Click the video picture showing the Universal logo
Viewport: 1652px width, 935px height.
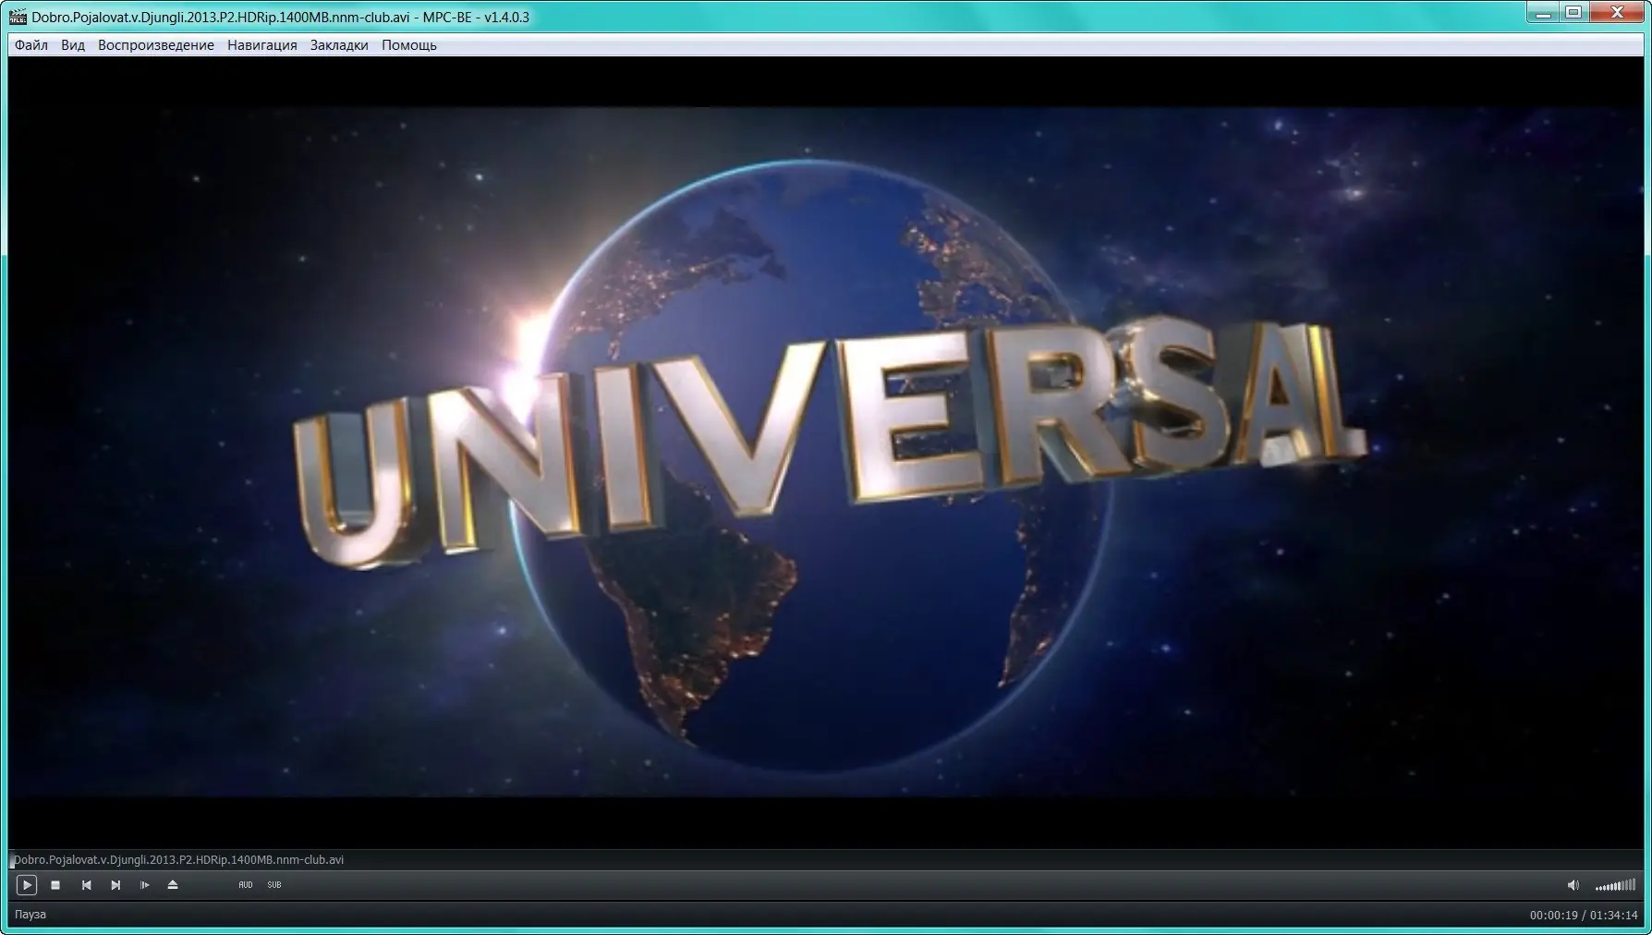click(x=826, y=452)
